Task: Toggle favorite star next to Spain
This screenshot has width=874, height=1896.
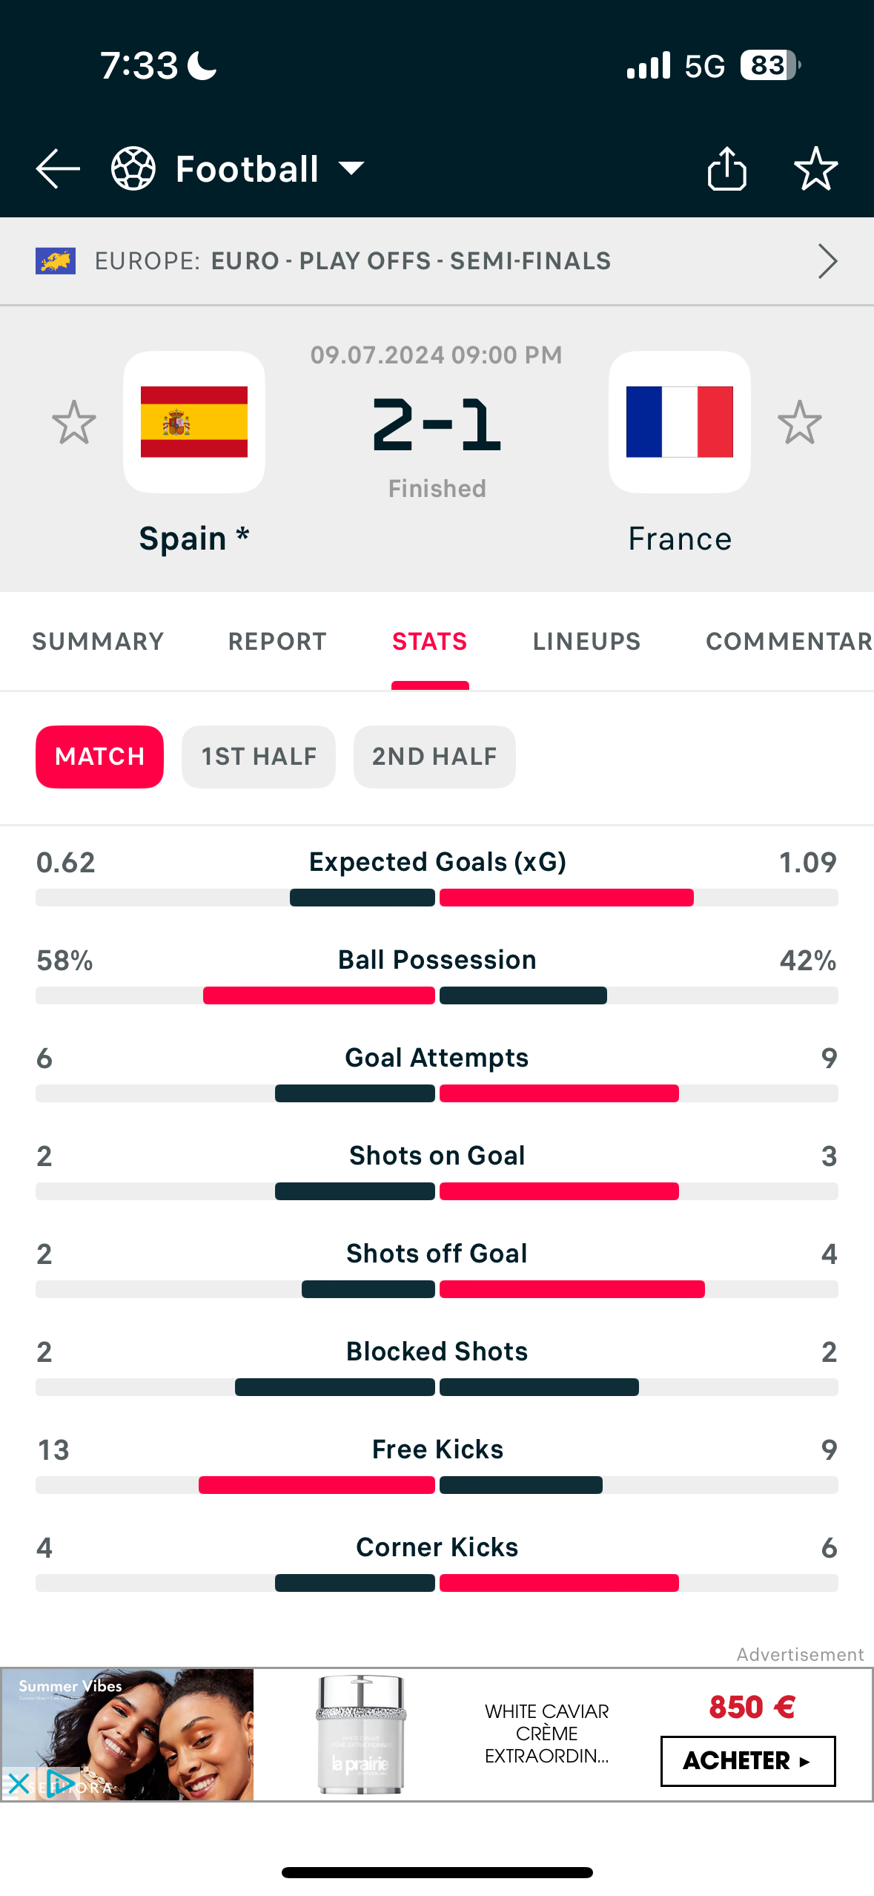Action: tap(74, 423)
